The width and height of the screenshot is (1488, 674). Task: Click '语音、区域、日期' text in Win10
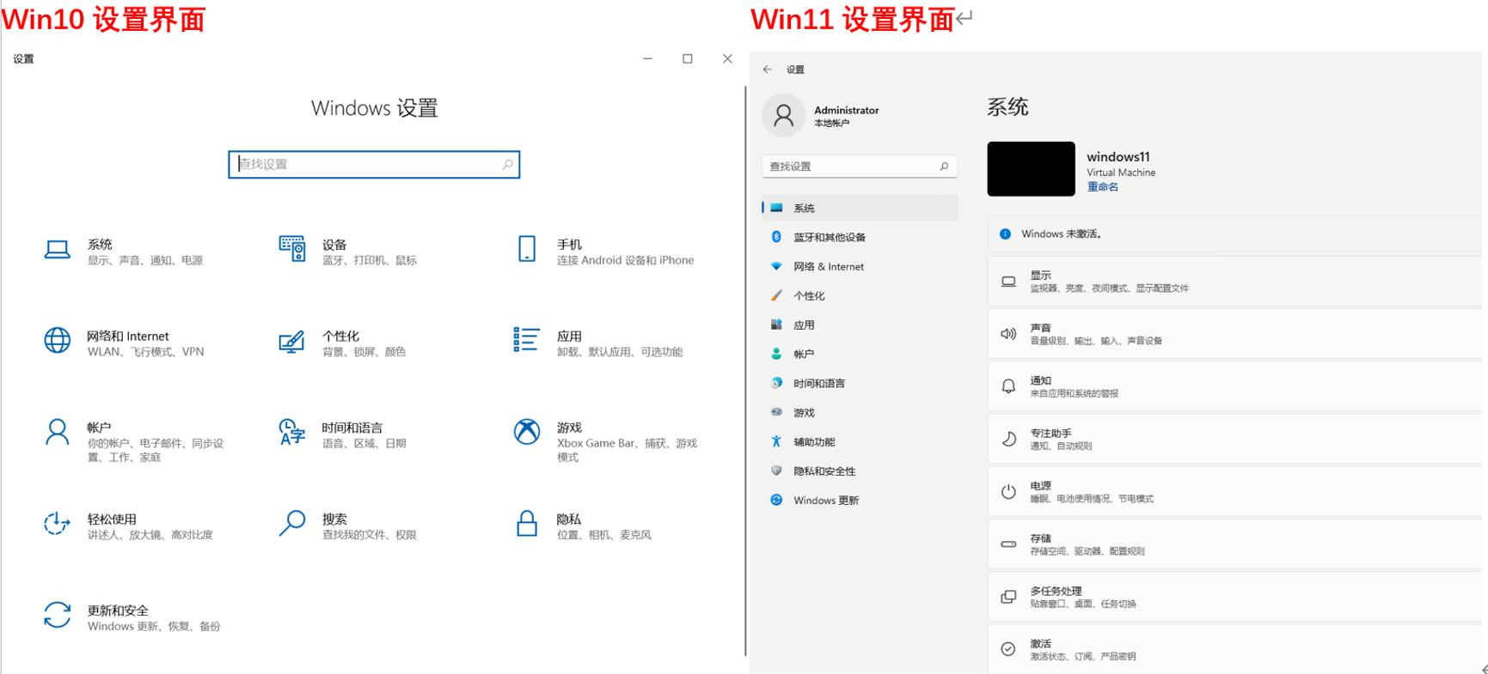click(364, 443)
